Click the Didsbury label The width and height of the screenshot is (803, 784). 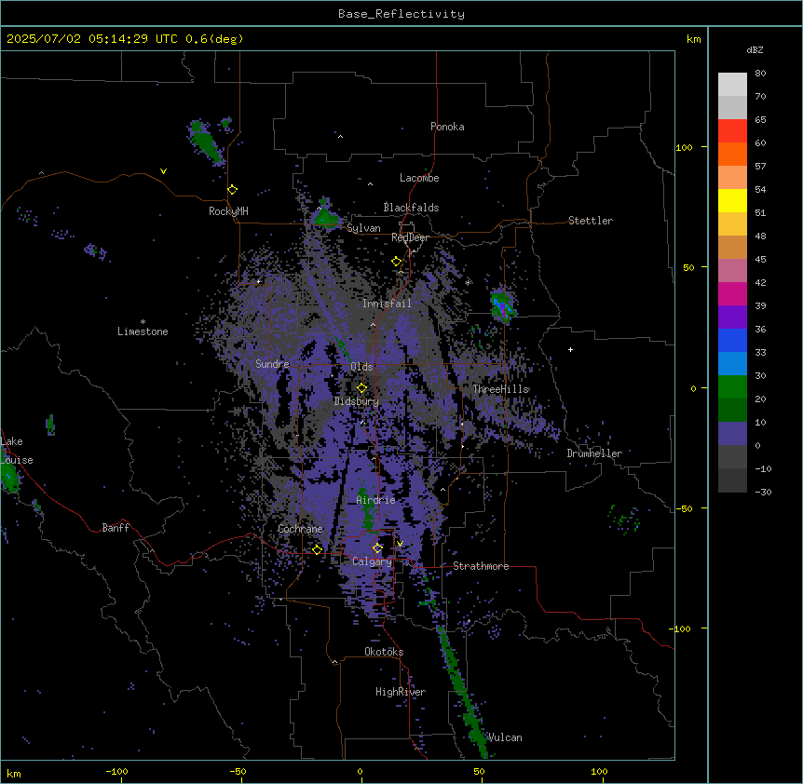357,401
